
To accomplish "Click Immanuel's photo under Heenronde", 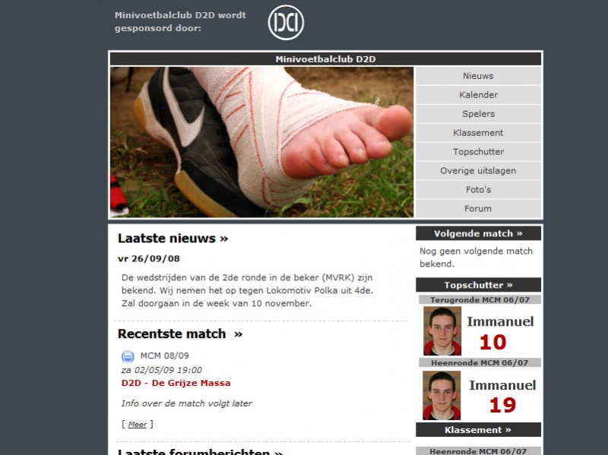I will coord(442,395).
